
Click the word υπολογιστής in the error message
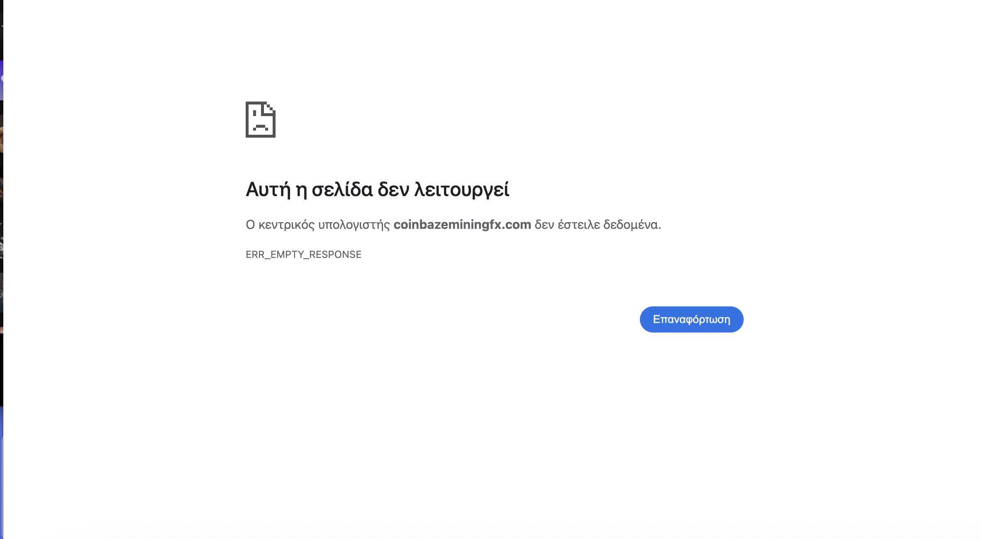click(354, 224)
